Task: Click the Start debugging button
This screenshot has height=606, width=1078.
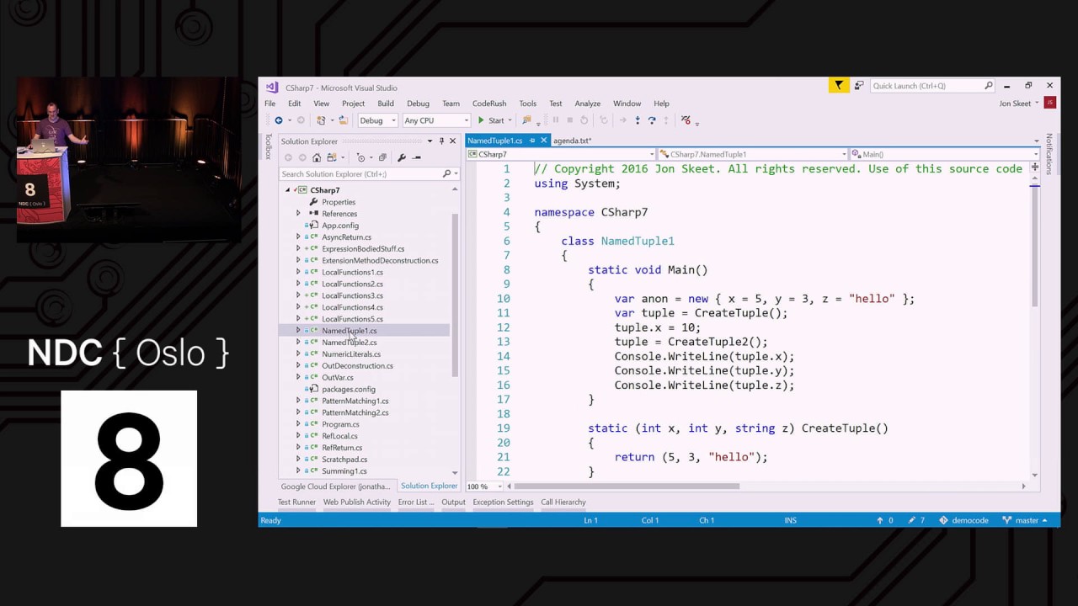Action: point(491,120)
